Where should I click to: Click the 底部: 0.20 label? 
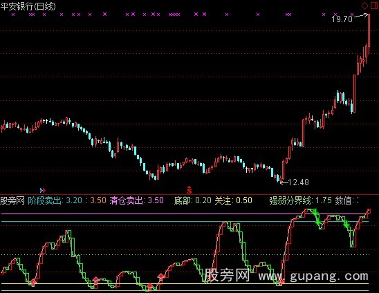pos(192,200)
